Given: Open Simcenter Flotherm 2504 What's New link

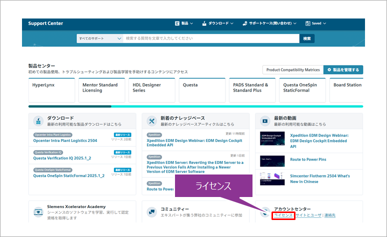Looking at the screenshot, I should pyautogui.click(x=320, y=178).
